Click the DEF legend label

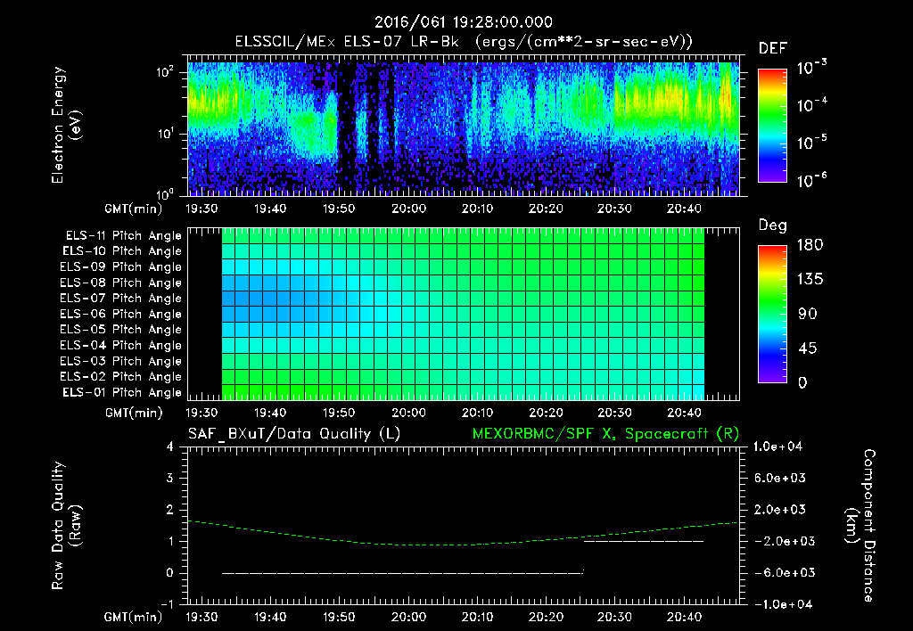(773, 48)
